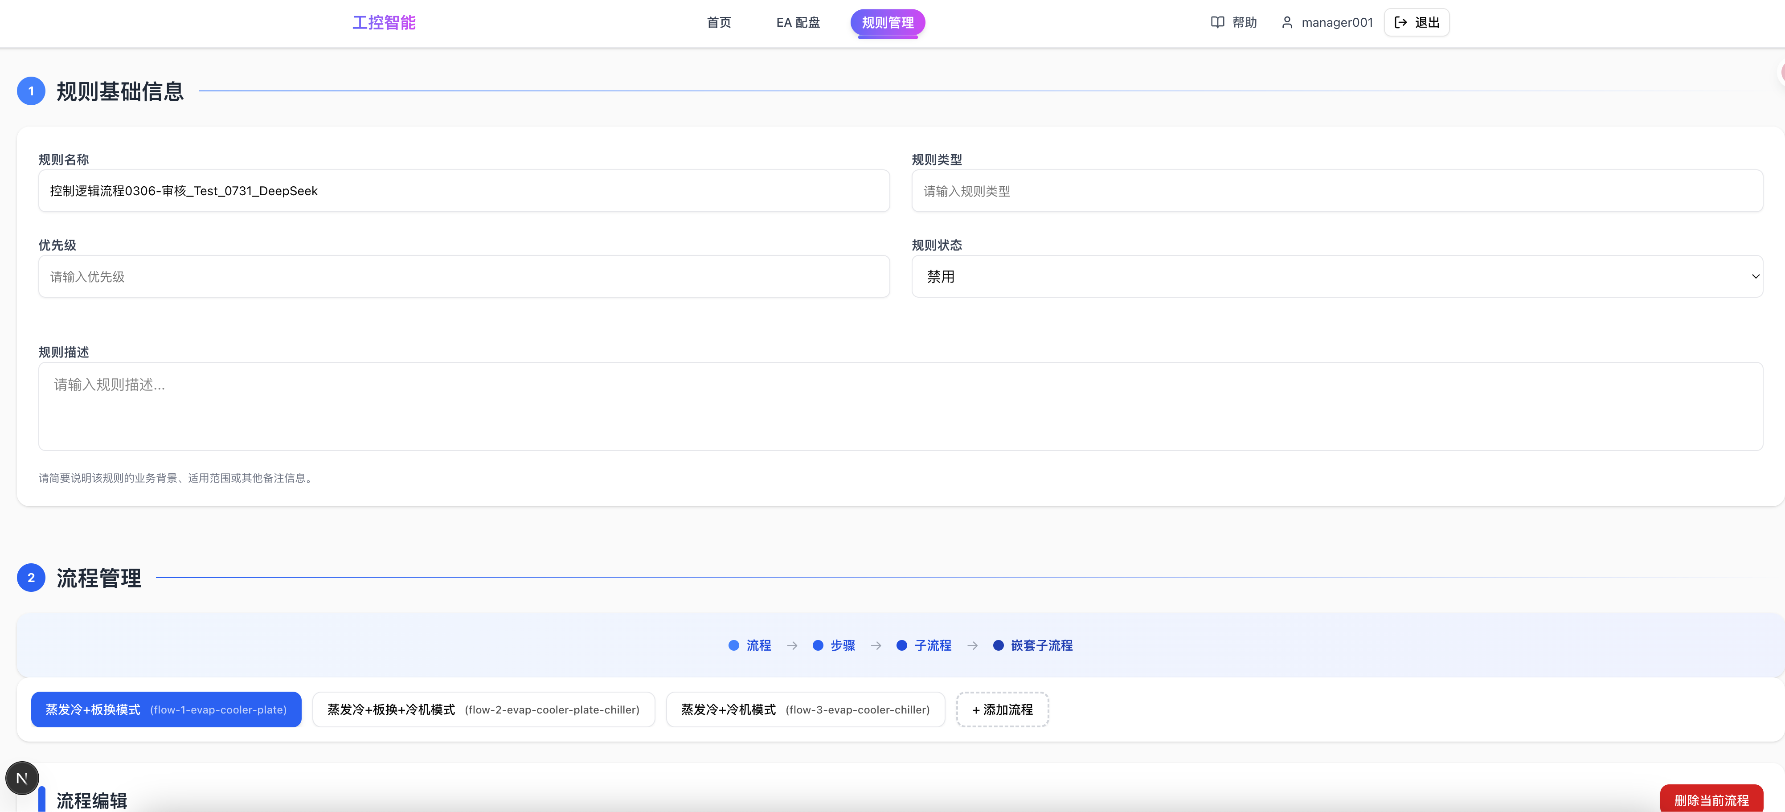Open the flow-3-evap-cooler-chiller tab
1785x812 pixels.
point(804,709)
